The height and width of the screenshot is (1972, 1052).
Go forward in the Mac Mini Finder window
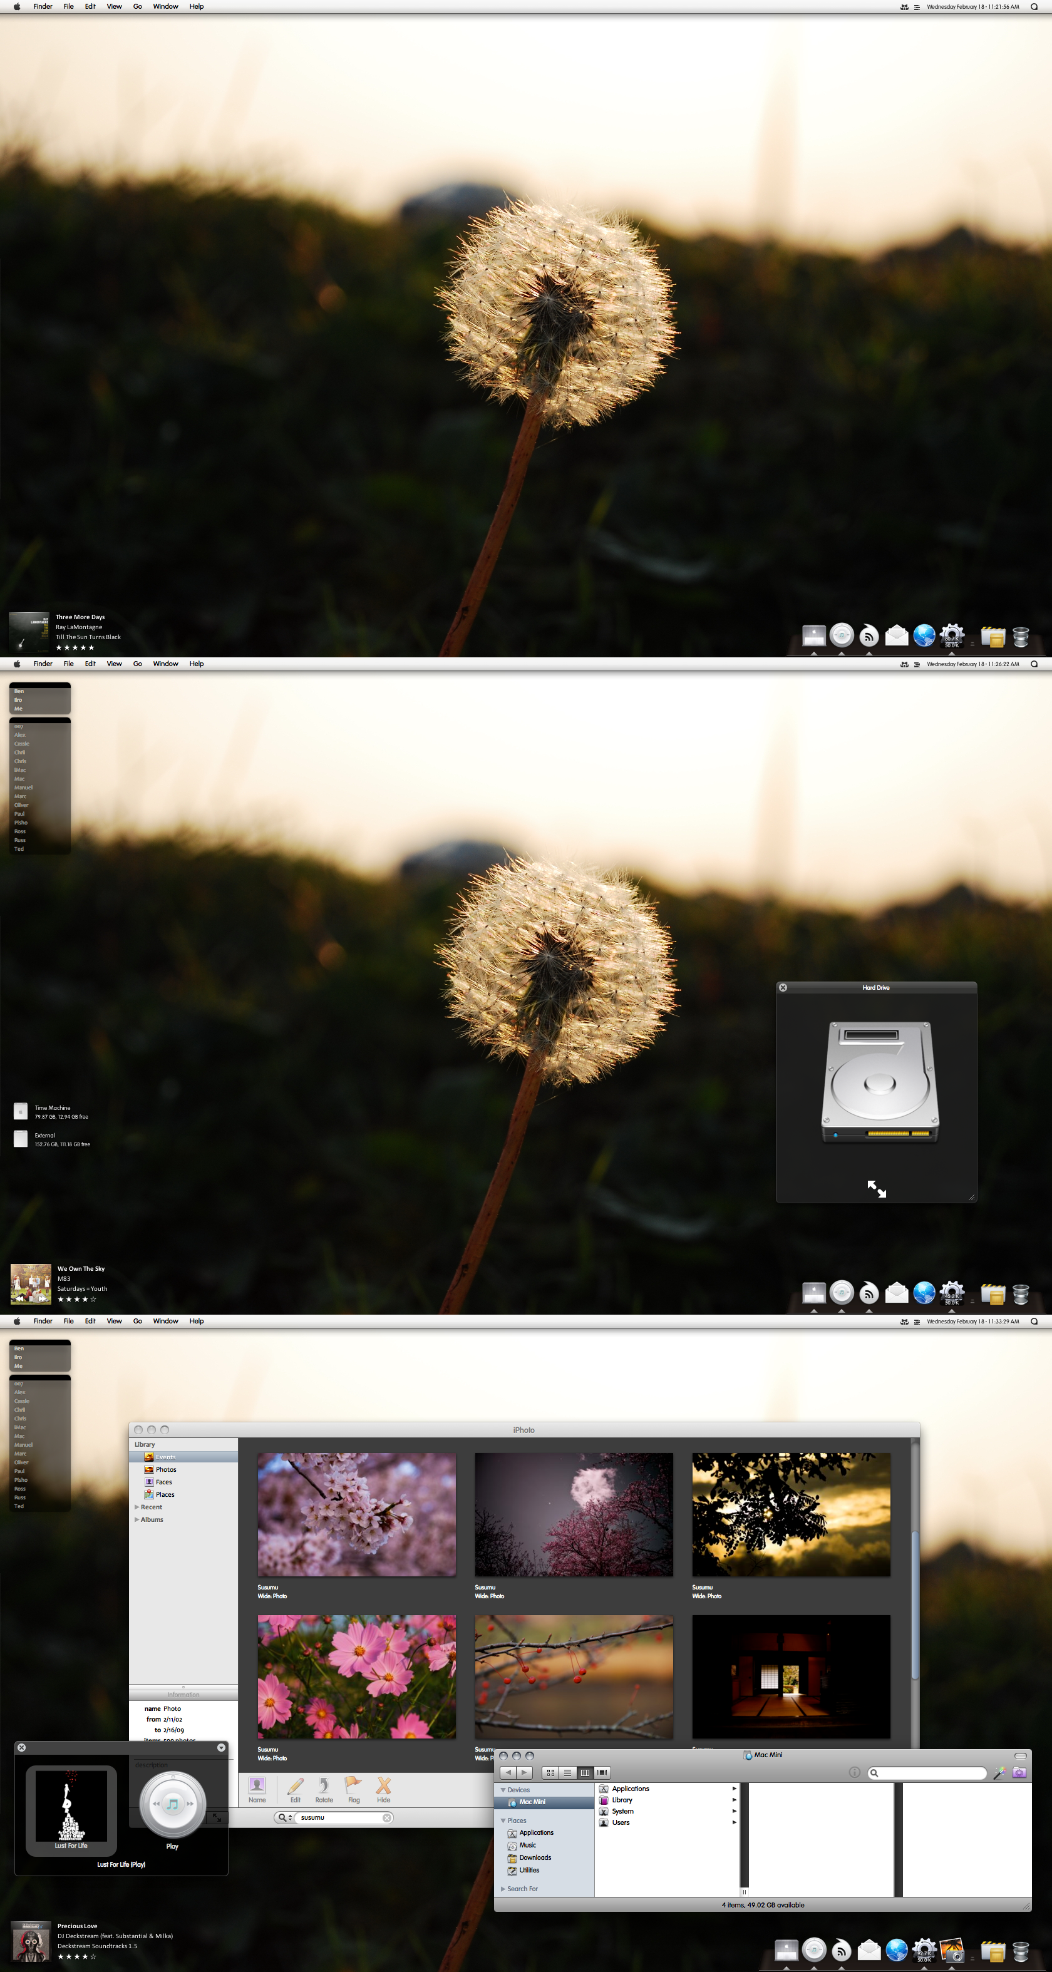[x=523, y=1773]
